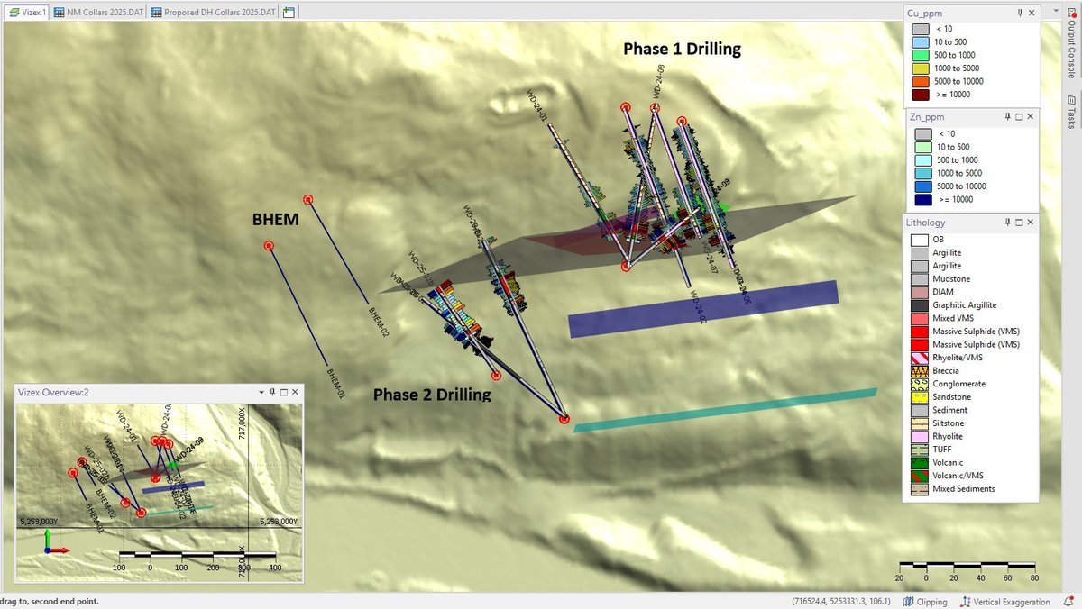Click the 'Sediment' label in Lithology legend
The height and width of the screenshot is (609, 1082).
click(x=950, y=410)
